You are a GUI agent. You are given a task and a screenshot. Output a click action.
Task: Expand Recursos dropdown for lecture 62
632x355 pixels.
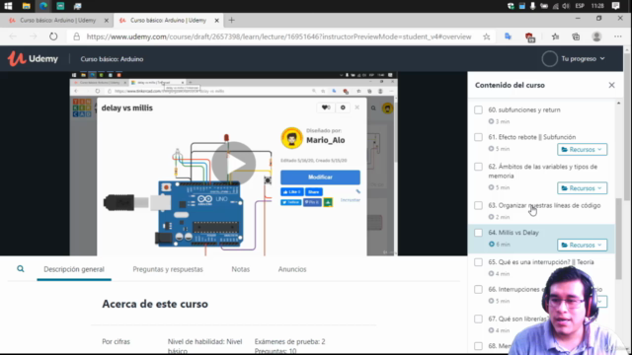click(x=582, y=188)
